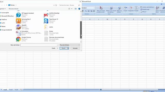Go up one folder level
The width and height of the screenshot is (165, 92).
(x=6, y=5)
